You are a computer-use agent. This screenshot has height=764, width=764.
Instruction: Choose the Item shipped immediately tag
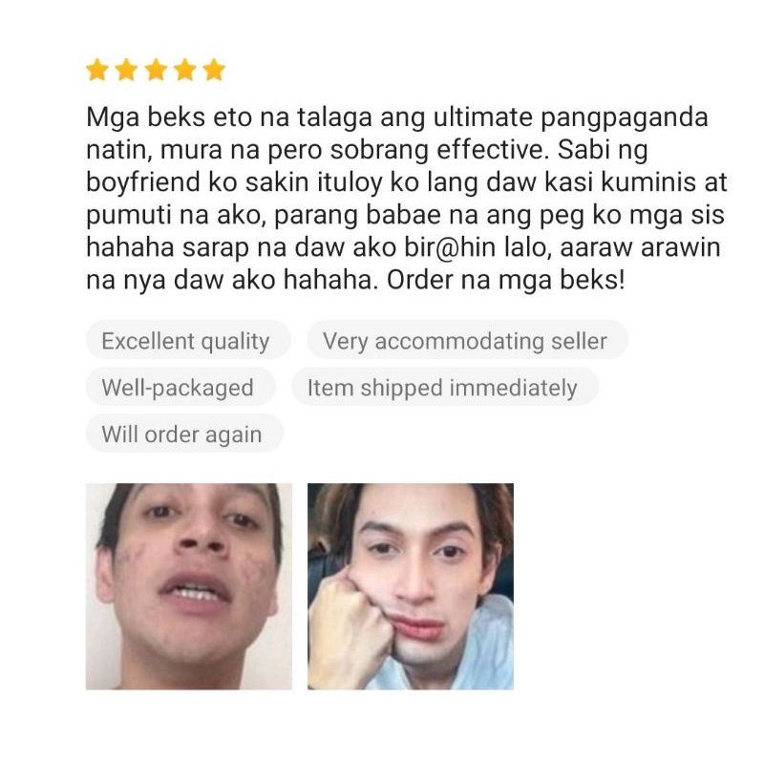(445, 387)
